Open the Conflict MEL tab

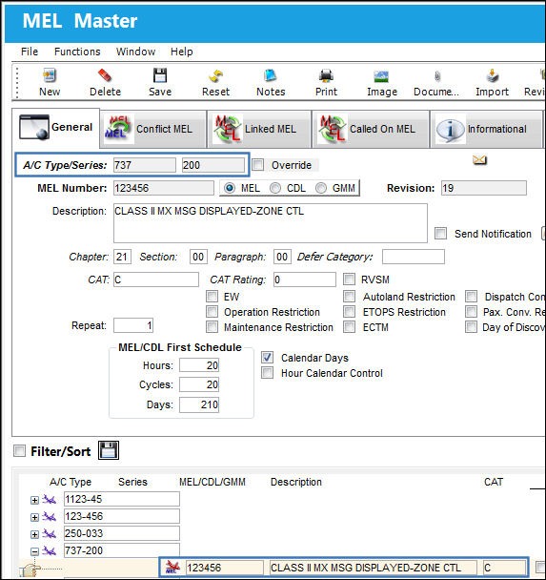[x=153, y=129]
